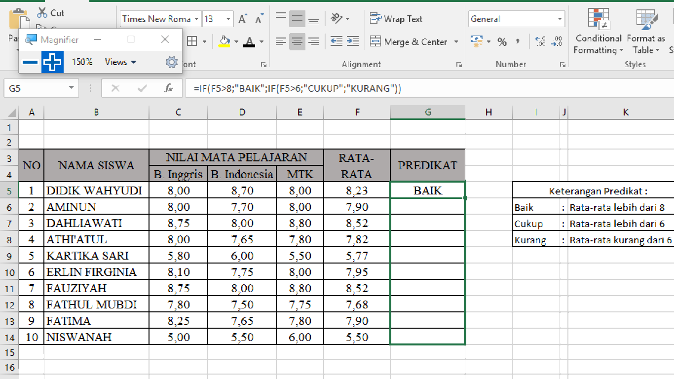This screenshot has width=674, height=379.
Task: Select row 5 header
Action: pos(9,190)
